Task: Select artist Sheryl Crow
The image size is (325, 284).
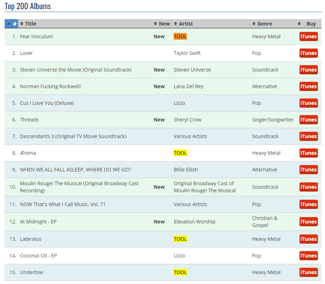Action: pos(187,120)
